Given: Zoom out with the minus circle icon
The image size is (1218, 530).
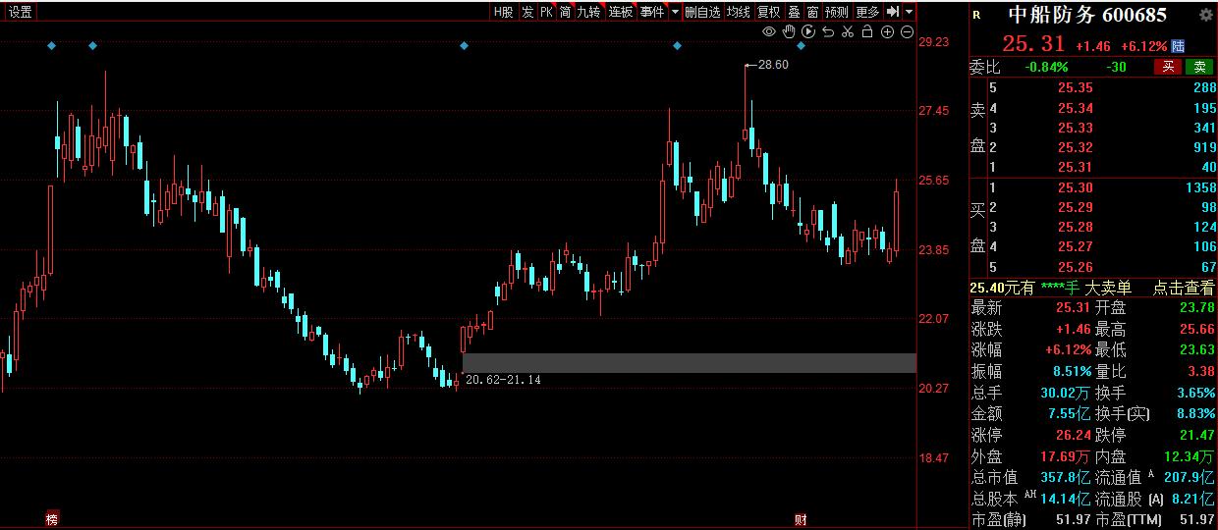Looking at the screenshot, I should tap(906, 32).
